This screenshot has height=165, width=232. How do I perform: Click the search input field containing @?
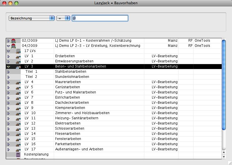[x=100, y=18]
